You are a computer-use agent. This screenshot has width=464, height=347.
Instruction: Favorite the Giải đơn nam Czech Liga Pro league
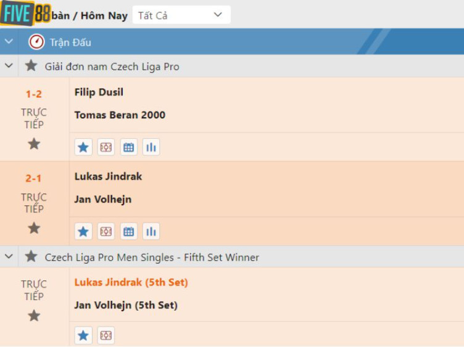tap(31, 66)
